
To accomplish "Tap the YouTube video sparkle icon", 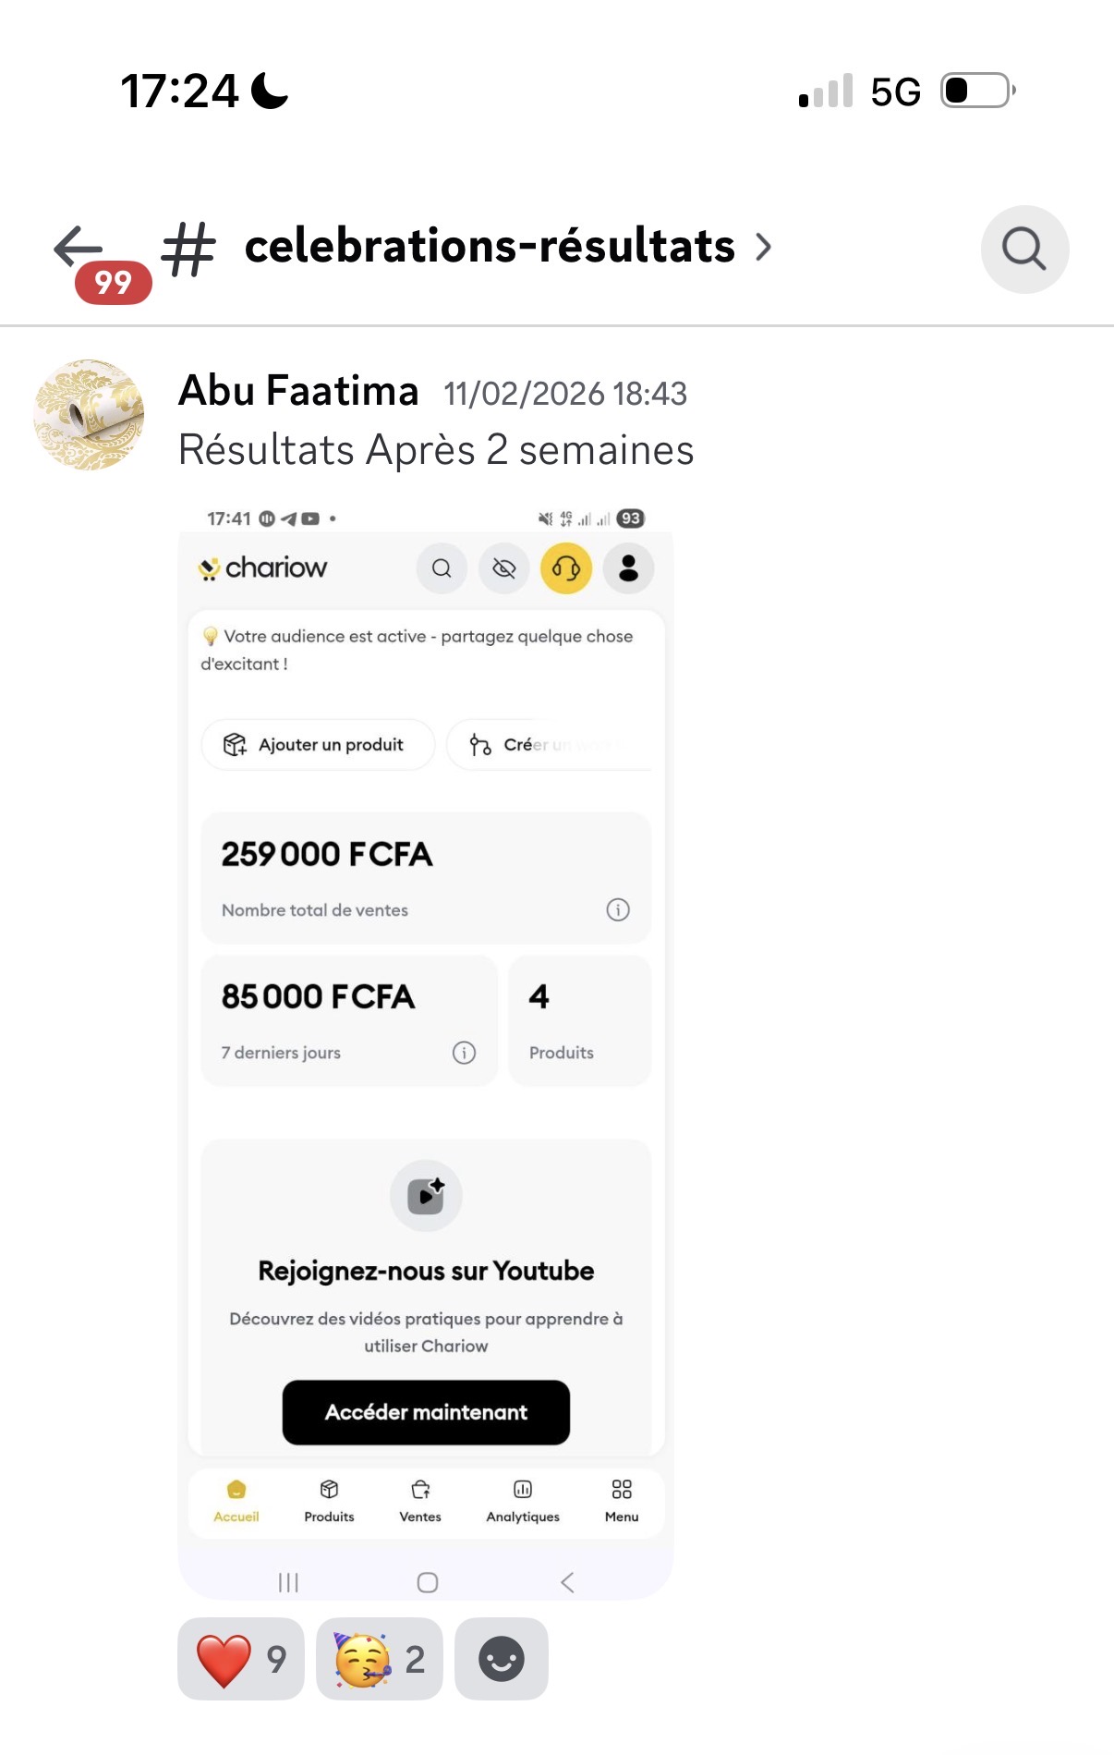I will (426, 1196).
